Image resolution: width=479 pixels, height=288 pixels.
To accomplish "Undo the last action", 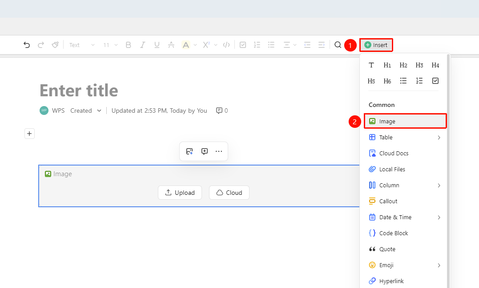I will (27, 45).
